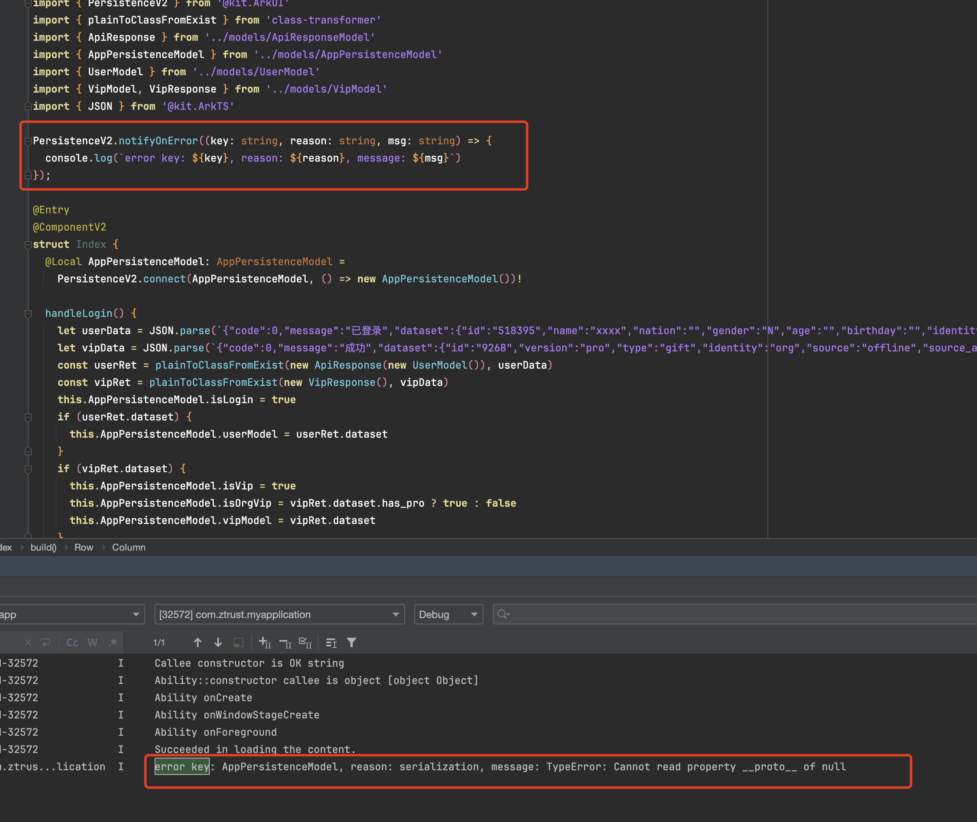Collapse the struct Index fold marker

(x=28, y=245)
